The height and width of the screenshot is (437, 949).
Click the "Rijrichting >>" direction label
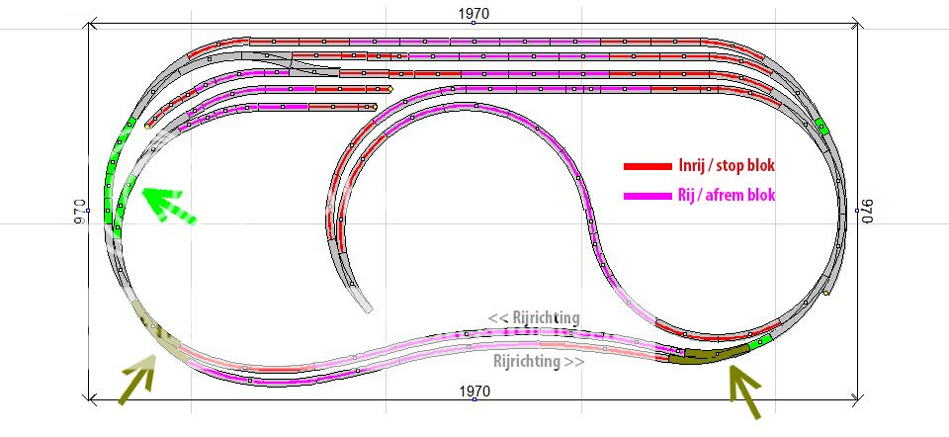pyautogui.click(x=539, y=362)
